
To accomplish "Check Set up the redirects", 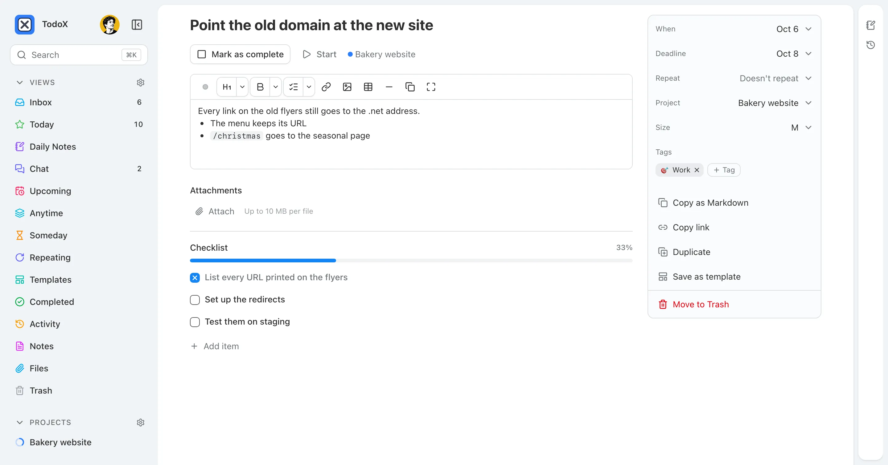I will pos(195,300).
